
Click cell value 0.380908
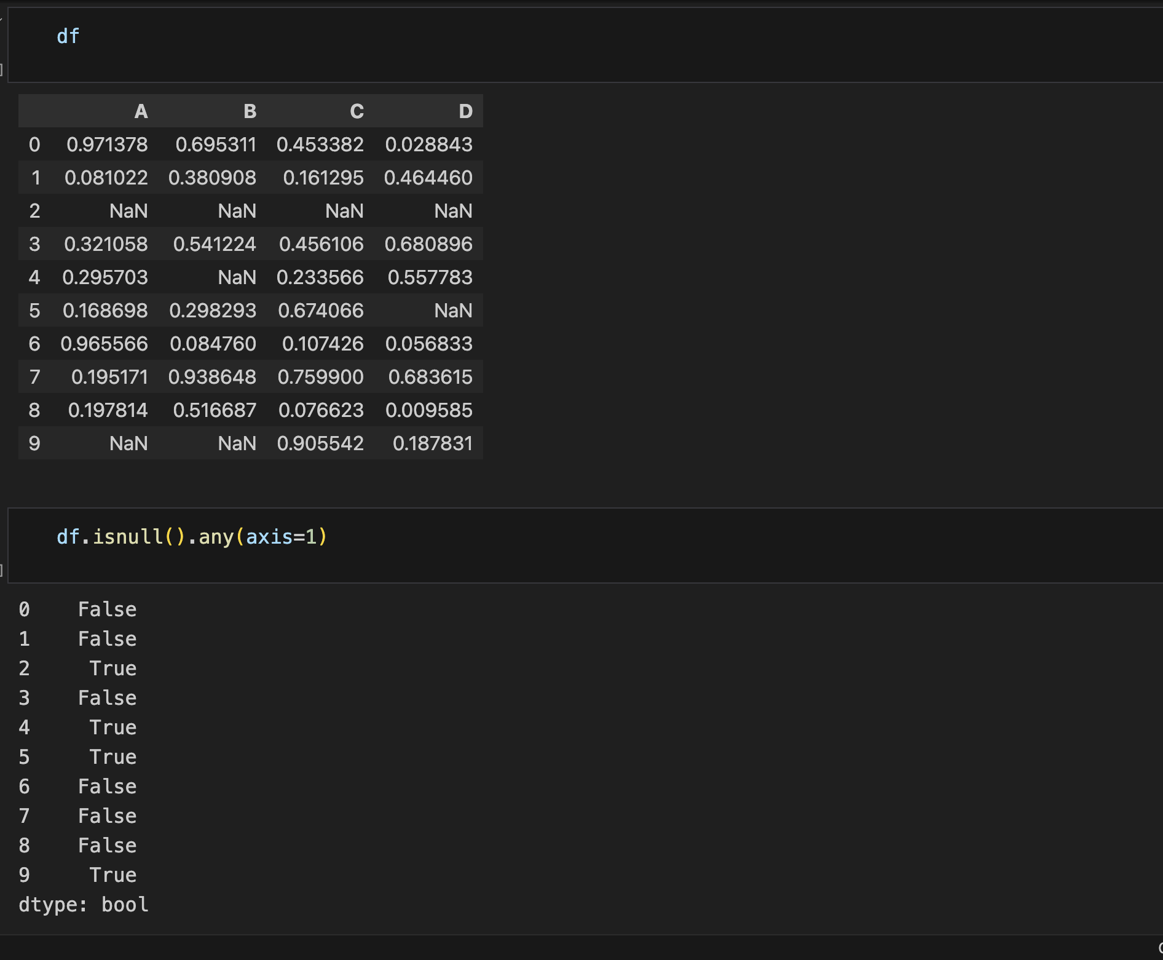(213, 178)
